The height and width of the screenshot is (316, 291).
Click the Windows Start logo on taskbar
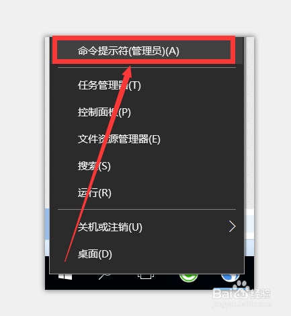65,276
